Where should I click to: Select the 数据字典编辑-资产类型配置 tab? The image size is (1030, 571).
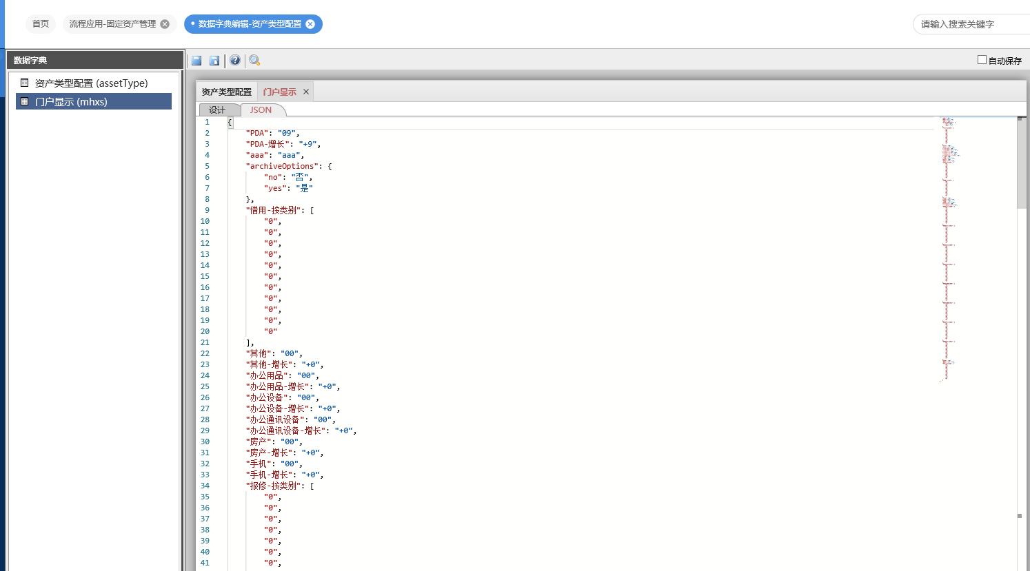(250, 24)
